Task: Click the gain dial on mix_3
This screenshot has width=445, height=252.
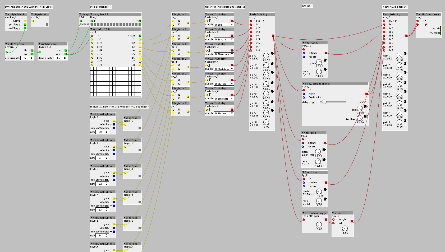Action: [x=345, y=228]
